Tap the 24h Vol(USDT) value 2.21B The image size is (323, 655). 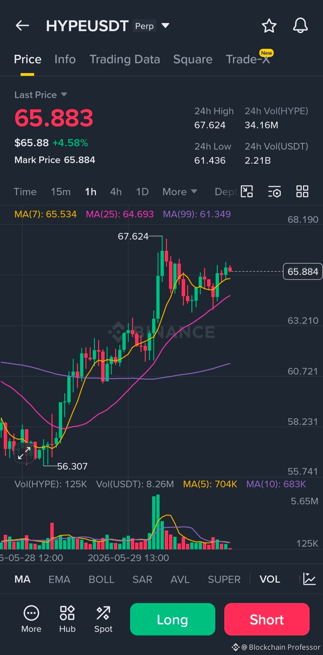(258, 160)
